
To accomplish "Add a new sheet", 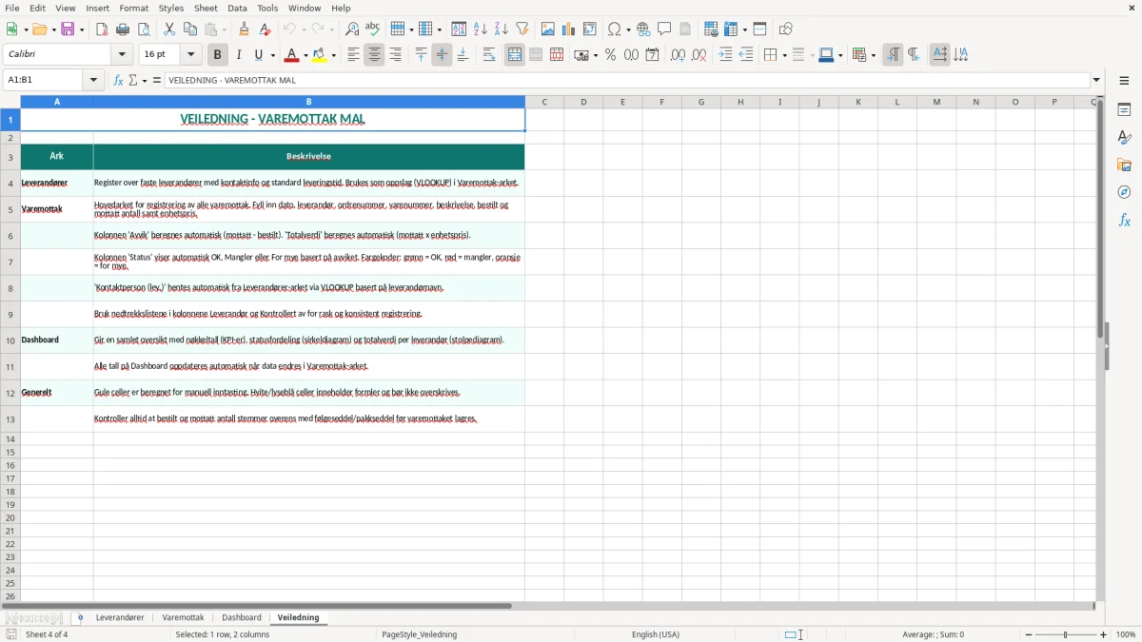I will coord(80,618).
